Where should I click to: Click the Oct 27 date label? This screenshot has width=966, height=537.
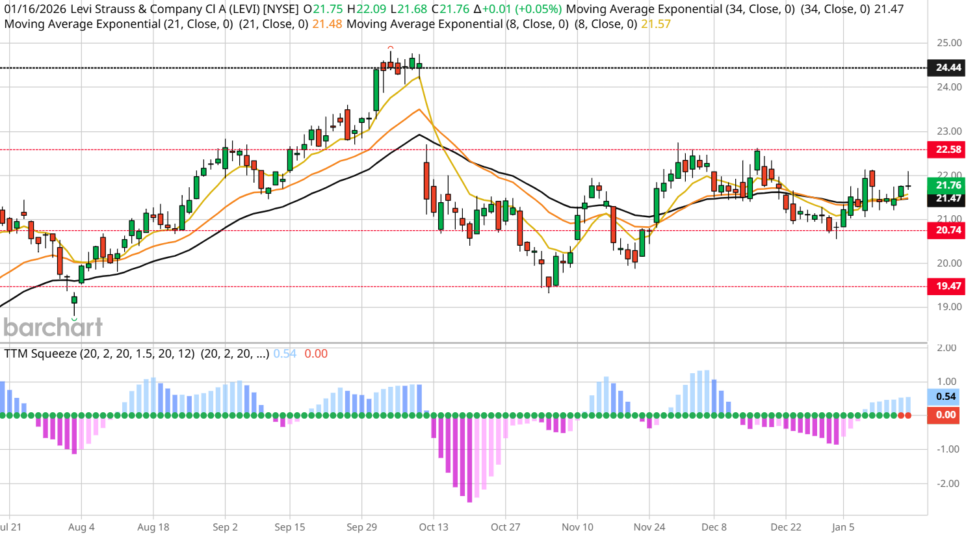[x=505, y=527]
